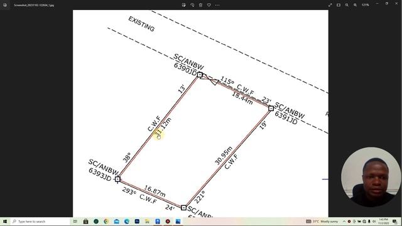
Task: Click the 221° bearing label
Action: pos(200,197)
